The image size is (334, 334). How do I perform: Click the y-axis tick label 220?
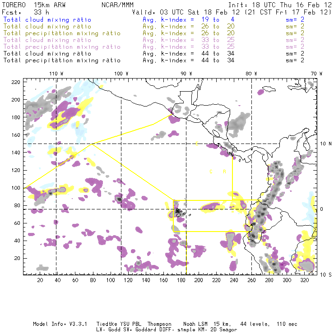16,82
